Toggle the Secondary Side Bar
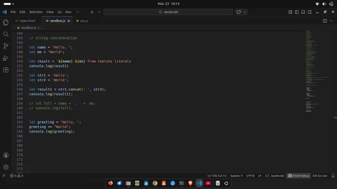 coord(309,12)
